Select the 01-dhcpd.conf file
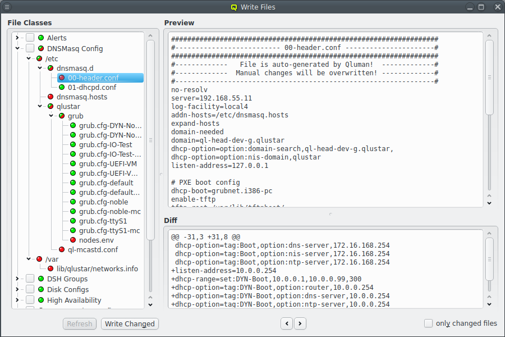This screenshot has width=505, height=337. (92, 88)
